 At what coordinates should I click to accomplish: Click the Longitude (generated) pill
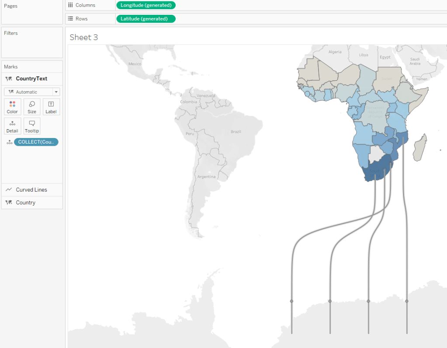click(x=146, y=5)
